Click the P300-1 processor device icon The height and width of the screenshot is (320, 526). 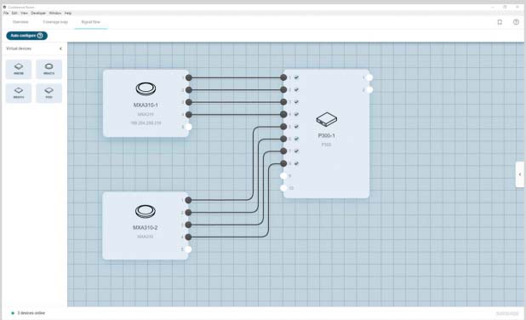[x=326, y=119]
